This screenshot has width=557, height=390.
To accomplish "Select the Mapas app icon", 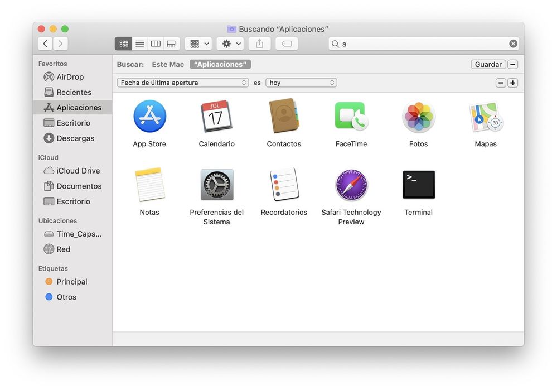I will point(486,117).
